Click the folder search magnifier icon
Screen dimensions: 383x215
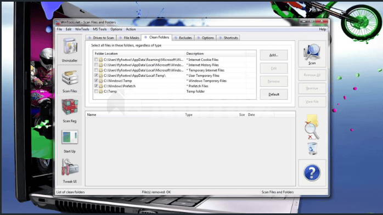pos(312,127)
